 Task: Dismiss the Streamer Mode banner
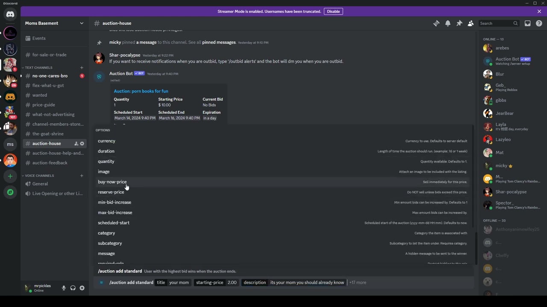tap(539, 12)
